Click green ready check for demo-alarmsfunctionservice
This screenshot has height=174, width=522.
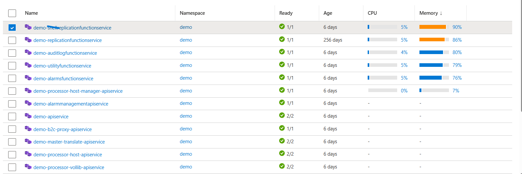[282, 77]
